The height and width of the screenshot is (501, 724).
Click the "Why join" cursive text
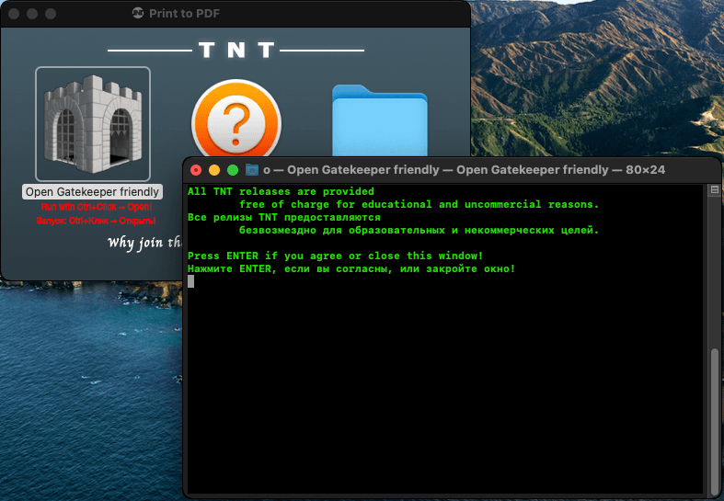click(x=144, y=243)
